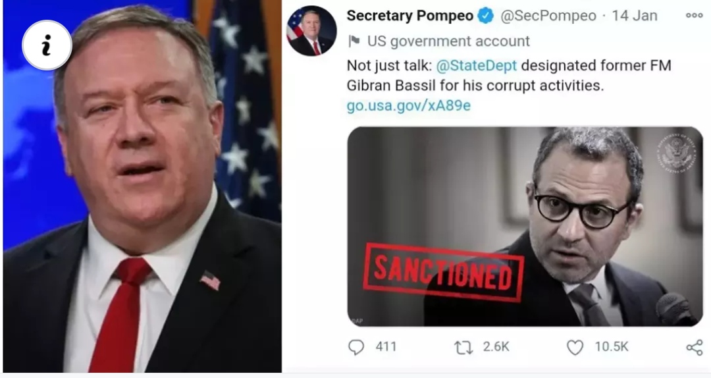The image size is (711, 378).
Task: Click the 10.5K likes count
Action: [611, 347]
